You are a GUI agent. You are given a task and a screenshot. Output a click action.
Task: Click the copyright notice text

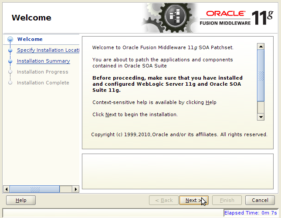point(179,134)
